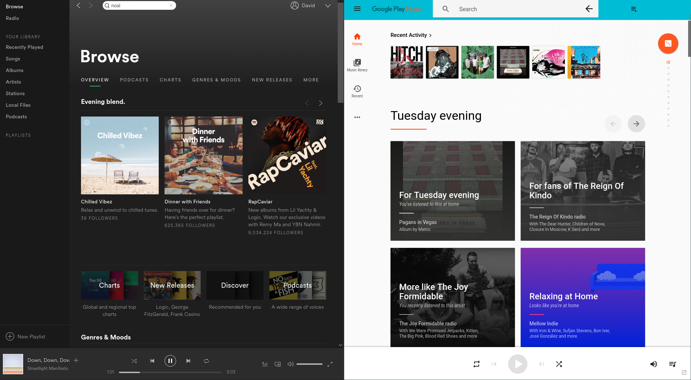691x380 pixels.
Task: Open Relaxing at Home card
Action: (x=583, y=297)
